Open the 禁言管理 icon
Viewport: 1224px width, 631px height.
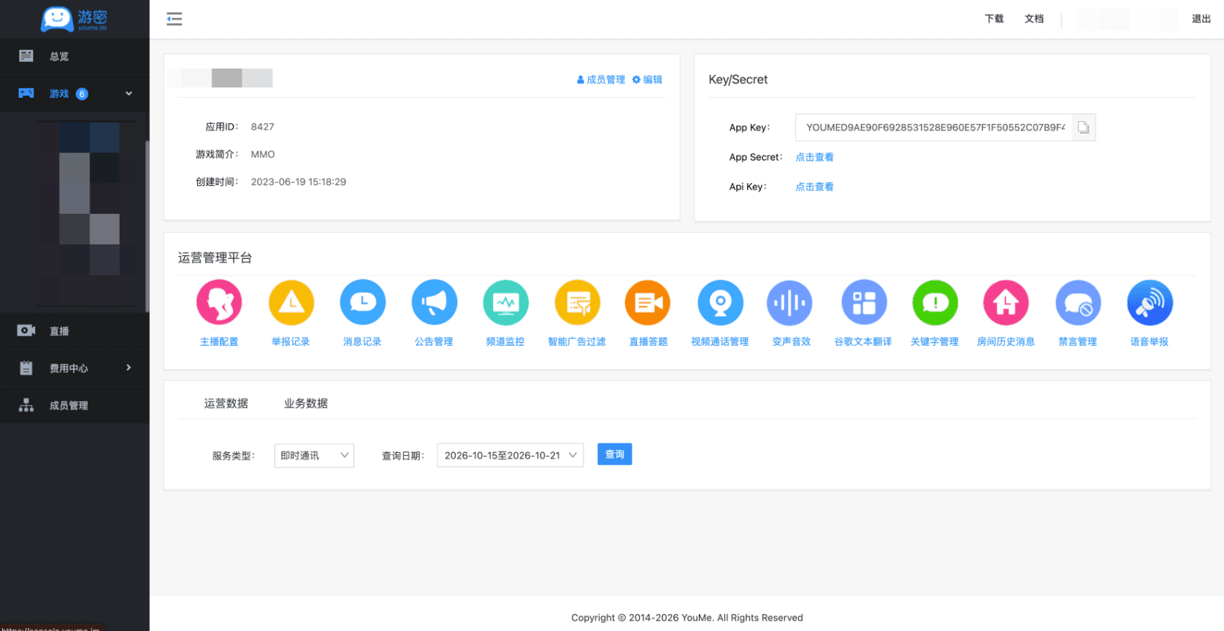point(1078,302)
